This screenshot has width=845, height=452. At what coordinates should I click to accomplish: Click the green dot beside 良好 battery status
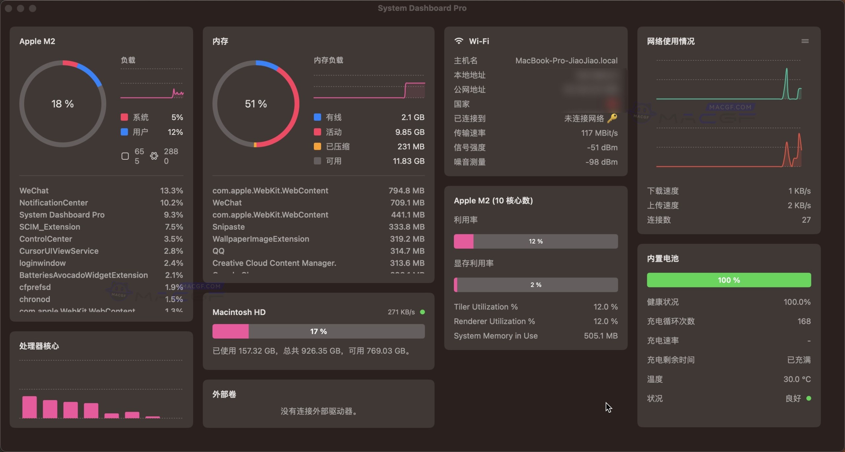point(809,398)
